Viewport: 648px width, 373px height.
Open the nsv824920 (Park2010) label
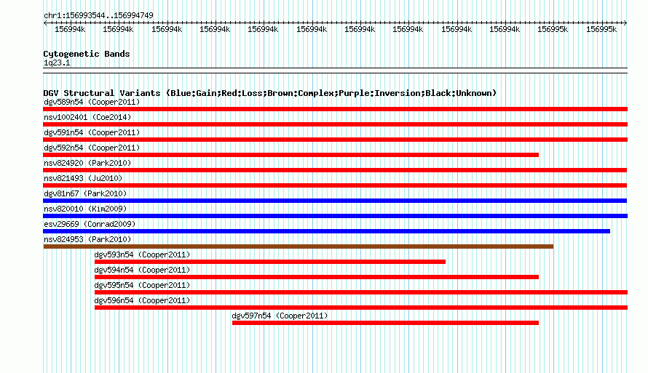[87, 163]
